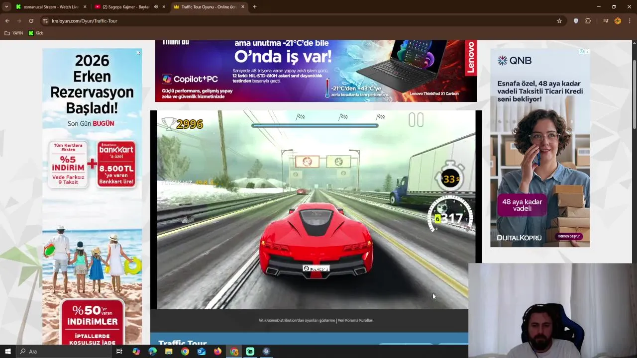637x358 pixels.
Task: Close the left vacation ad
Action: [138, 52]
